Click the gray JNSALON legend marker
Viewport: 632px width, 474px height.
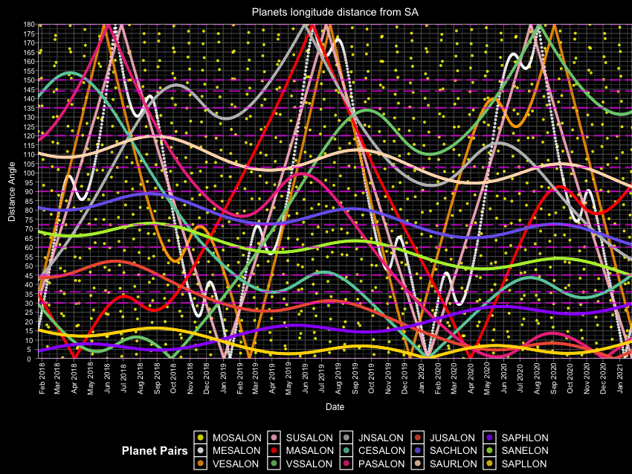pyautogui.click(x=348, y=438)
